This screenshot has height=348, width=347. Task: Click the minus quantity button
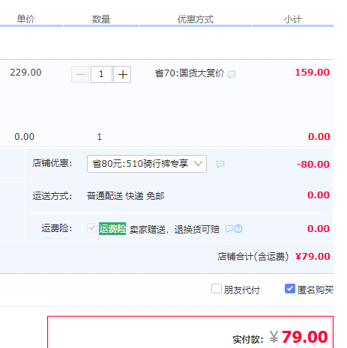click(80, 74)
